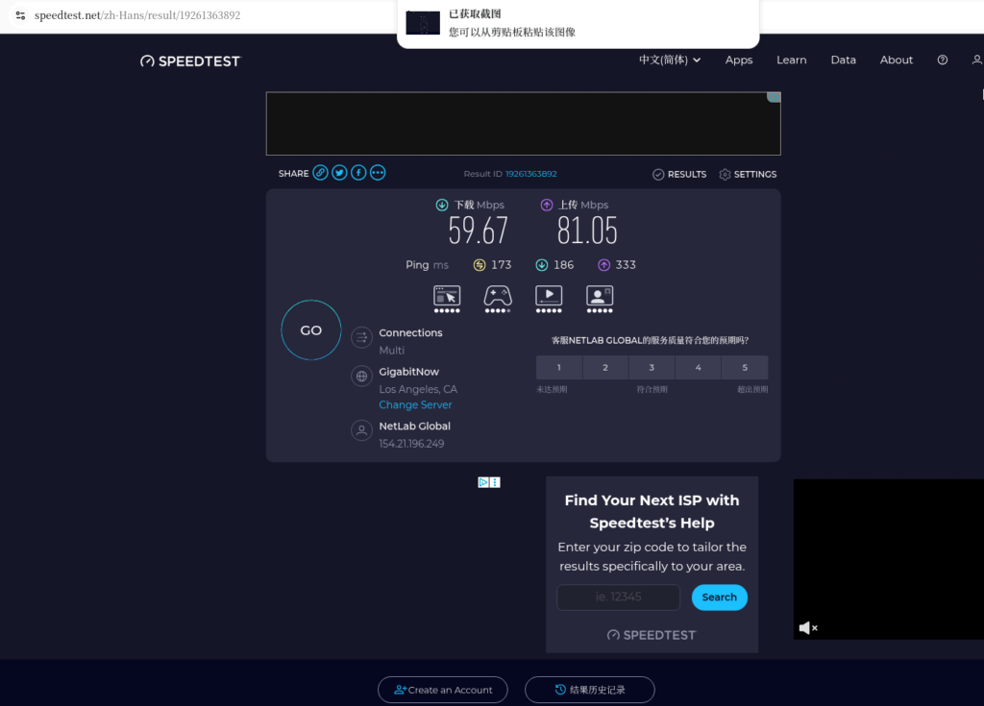This screenshot has width=984, height=706.
Task: Click the video conferencing quality icon
Action: point(600,299)
